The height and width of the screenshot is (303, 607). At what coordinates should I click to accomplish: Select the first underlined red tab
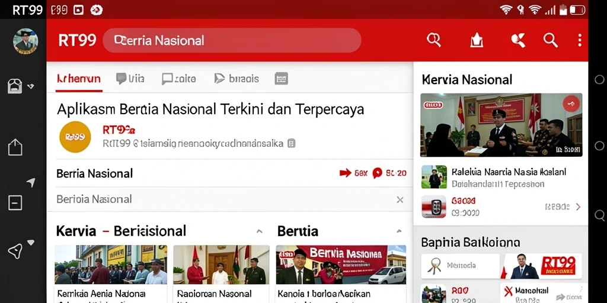pos(79,79)
